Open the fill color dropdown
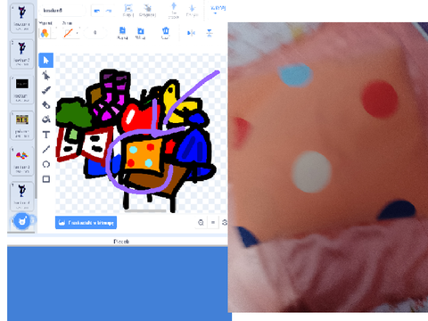This screenshot has height=321, width=428. point(54,33)
